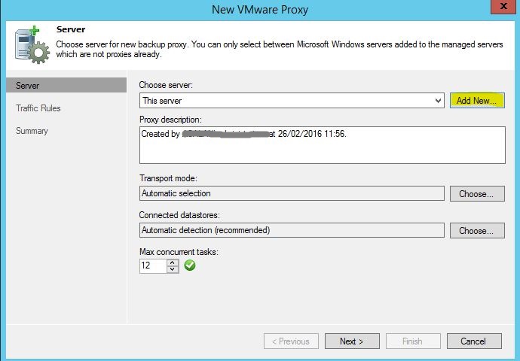This screenshot has height=361, width=520.
Task: Click the Cancel button
Action: click(474, 341)
